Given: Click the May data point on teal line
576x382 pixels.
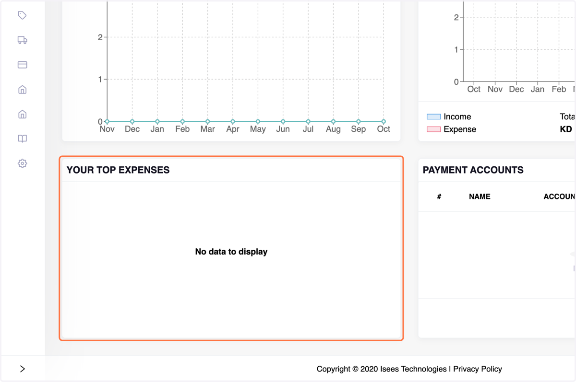Looking at the screenshot, I should (258, 122).
